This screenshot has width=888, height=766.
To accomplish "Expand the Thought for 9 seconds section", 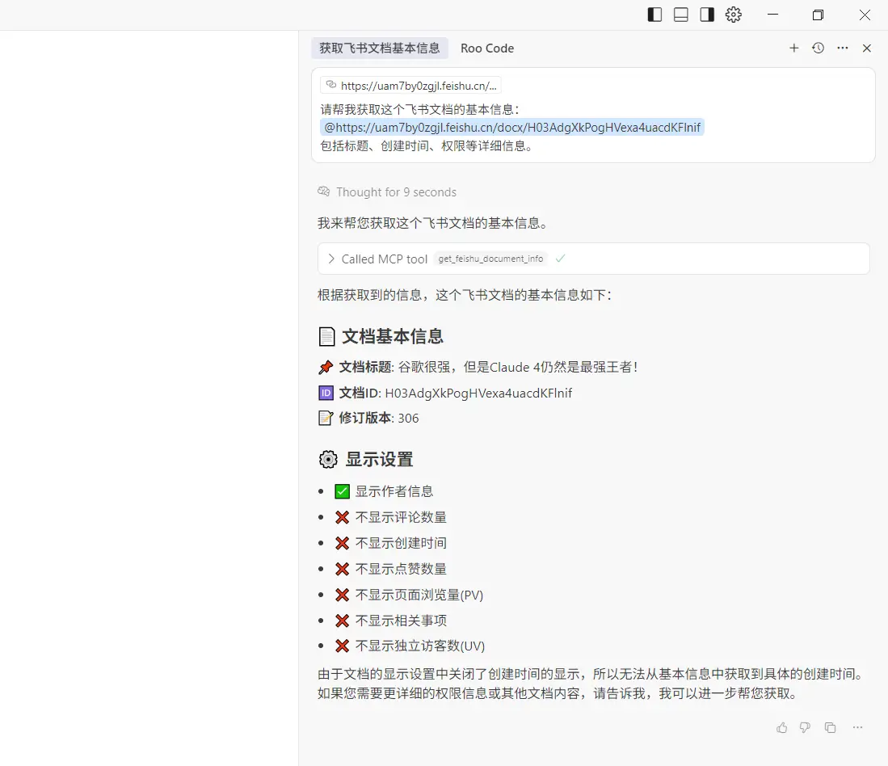I will click(396, 192).
